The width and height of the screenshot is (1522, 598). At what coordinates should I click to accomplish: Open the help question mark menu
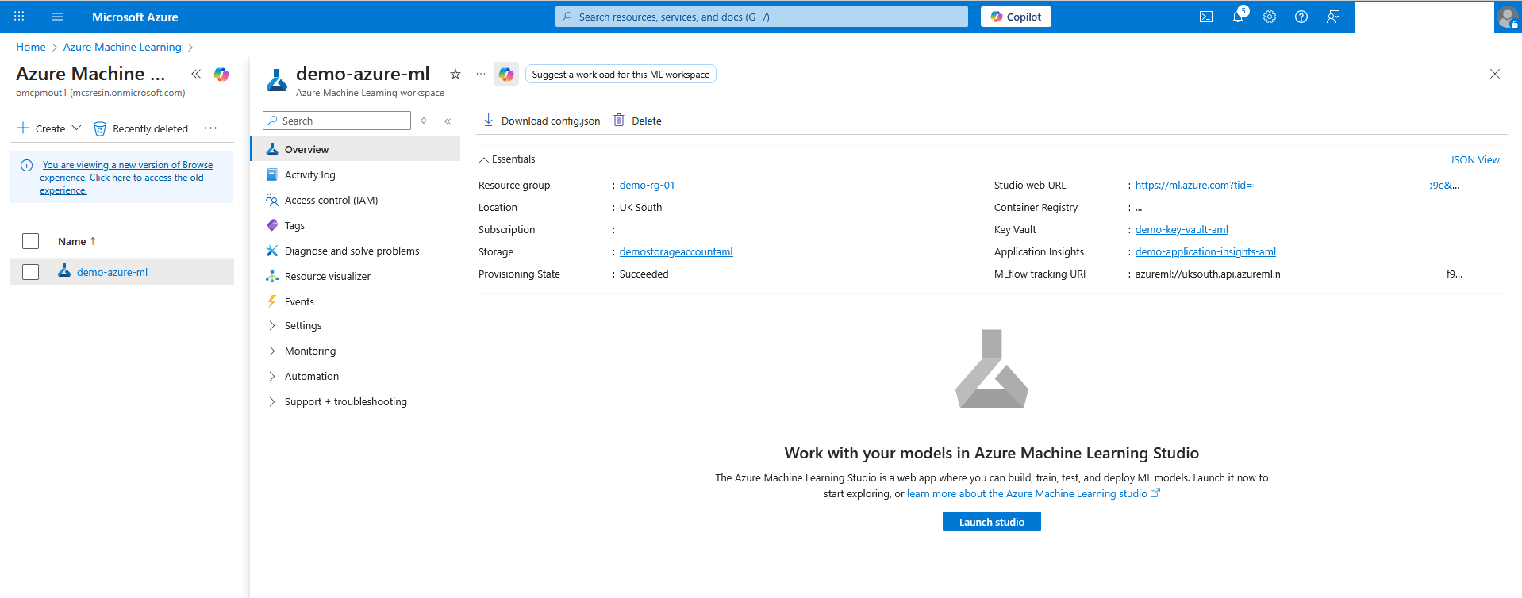[1301, 17]
